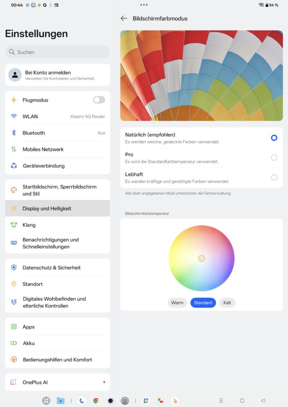Launch the Phone app from taskbar
The image size is (288, 407).
click(81, 401)
